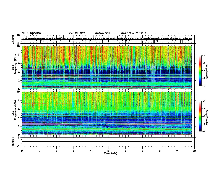This screenshot has width=219, height=169.
Task: Click the ch.1 spectrogram panel
Action: click(107, 67)
